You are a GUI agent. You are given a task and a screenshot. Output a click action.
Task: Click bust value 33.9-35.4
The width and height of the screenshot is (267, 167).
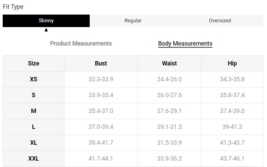[x=101, y=95]
